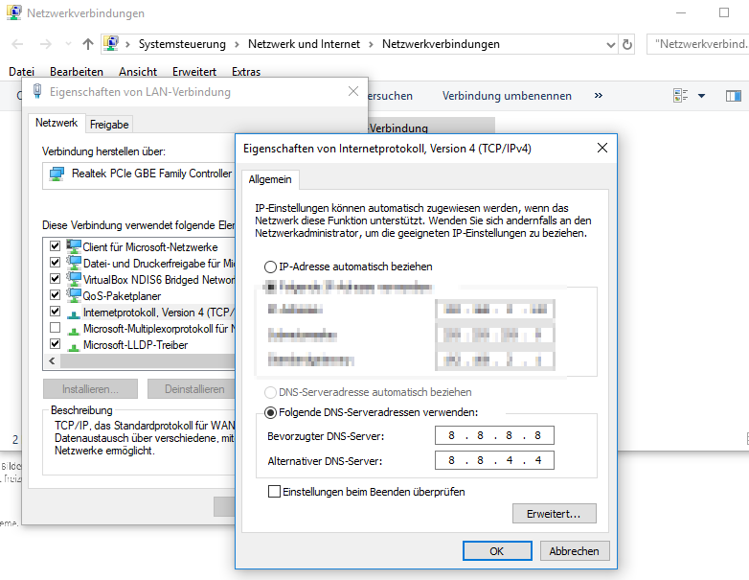
Task: Open recent locations dropdown arrow
Action: tap(68, 44)
